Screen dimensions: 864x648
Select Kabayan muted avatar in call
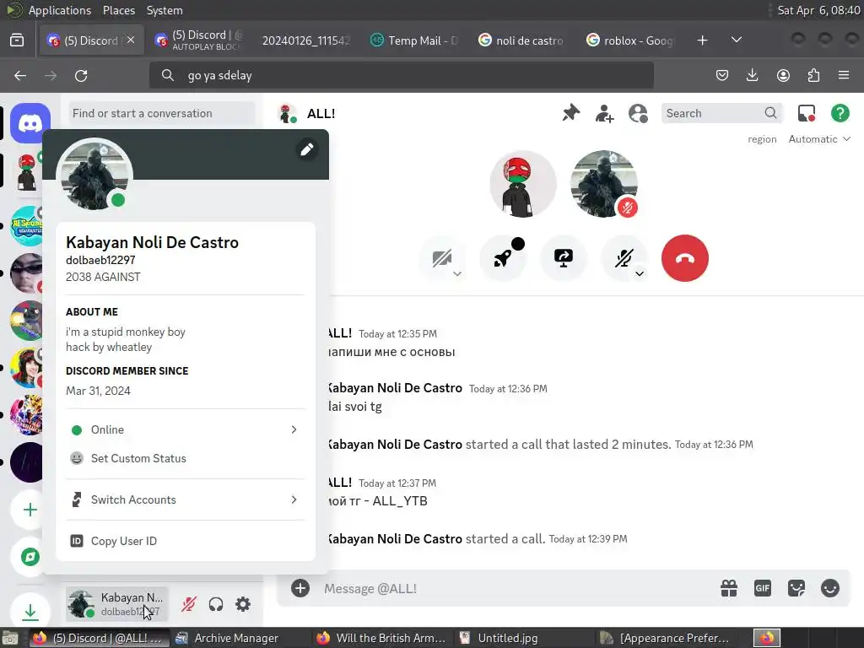[x=604, y=183]
